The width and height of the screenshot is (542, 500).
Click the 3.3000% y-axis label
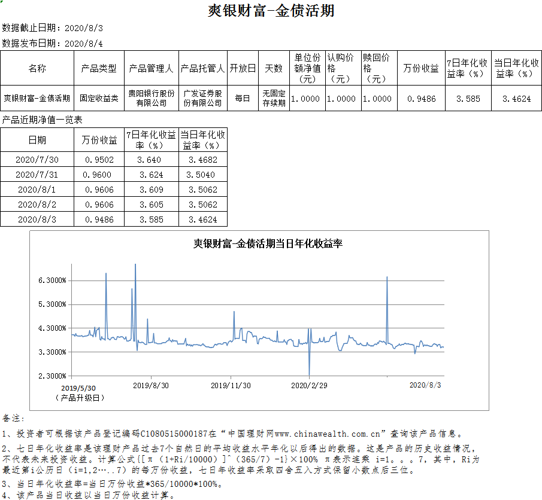tap(52, 352)
